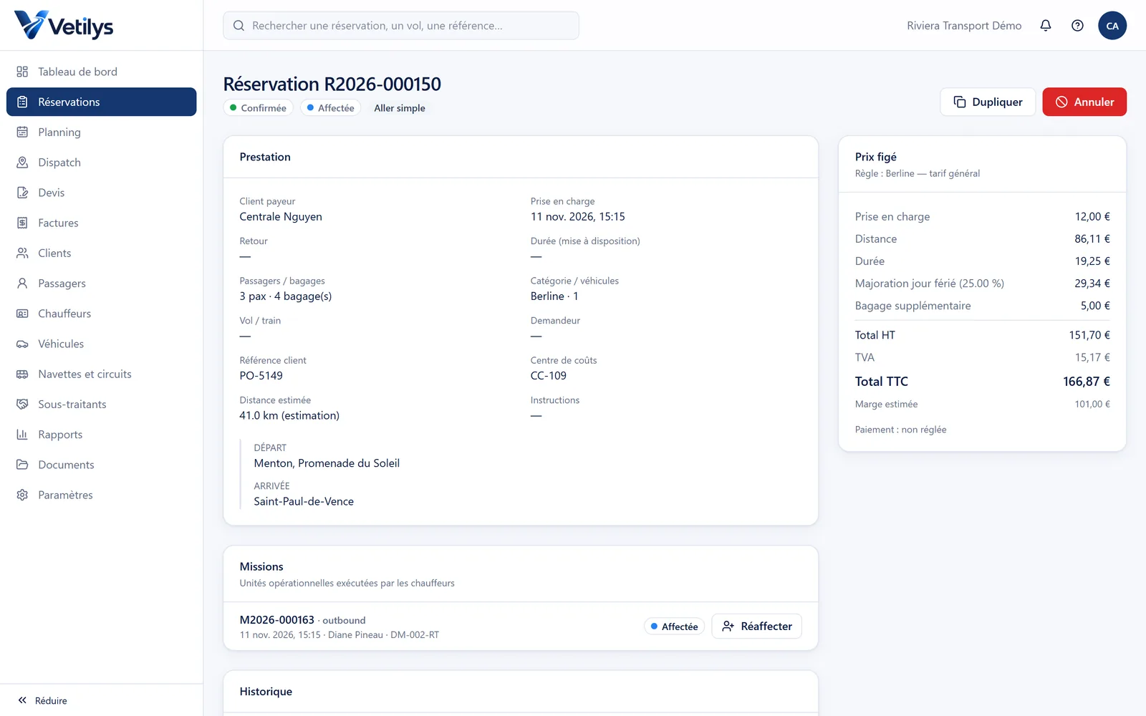Open the CA user avatar menu
The image size is (1146, 716).
[1112, 26]
